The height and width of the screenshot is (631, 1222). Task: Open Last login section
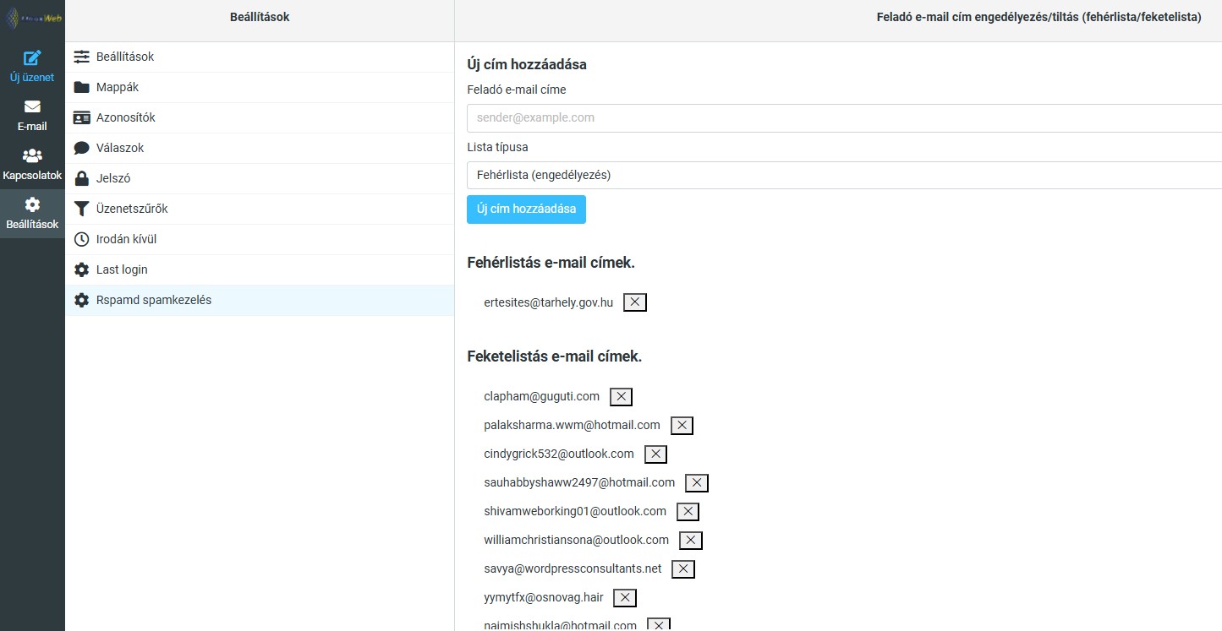(x=122, y=269)
